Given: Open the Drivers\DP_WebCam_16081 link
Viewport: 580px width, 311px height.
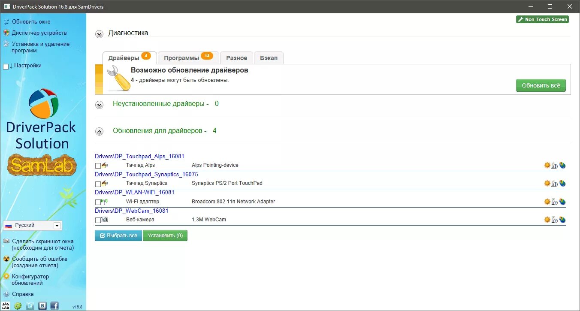Looking at the screenshot, I should 132,211.
